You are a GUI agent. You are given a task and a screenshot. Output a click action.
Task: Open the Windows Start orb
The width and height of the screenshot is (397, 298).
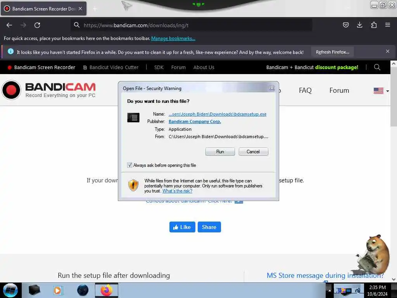10,290
